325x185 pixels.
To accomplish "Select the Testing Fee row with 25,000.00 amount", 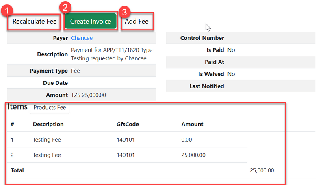I will pos(47,155).
